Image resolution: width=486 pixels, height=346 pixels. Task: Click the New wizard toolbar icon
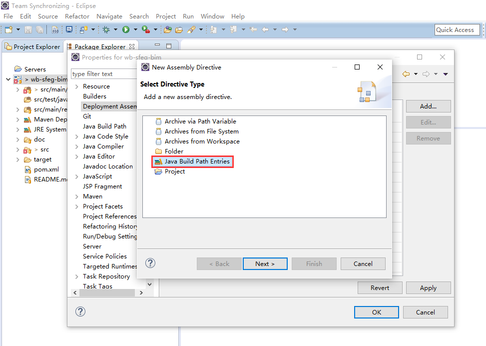pos(8,29)
